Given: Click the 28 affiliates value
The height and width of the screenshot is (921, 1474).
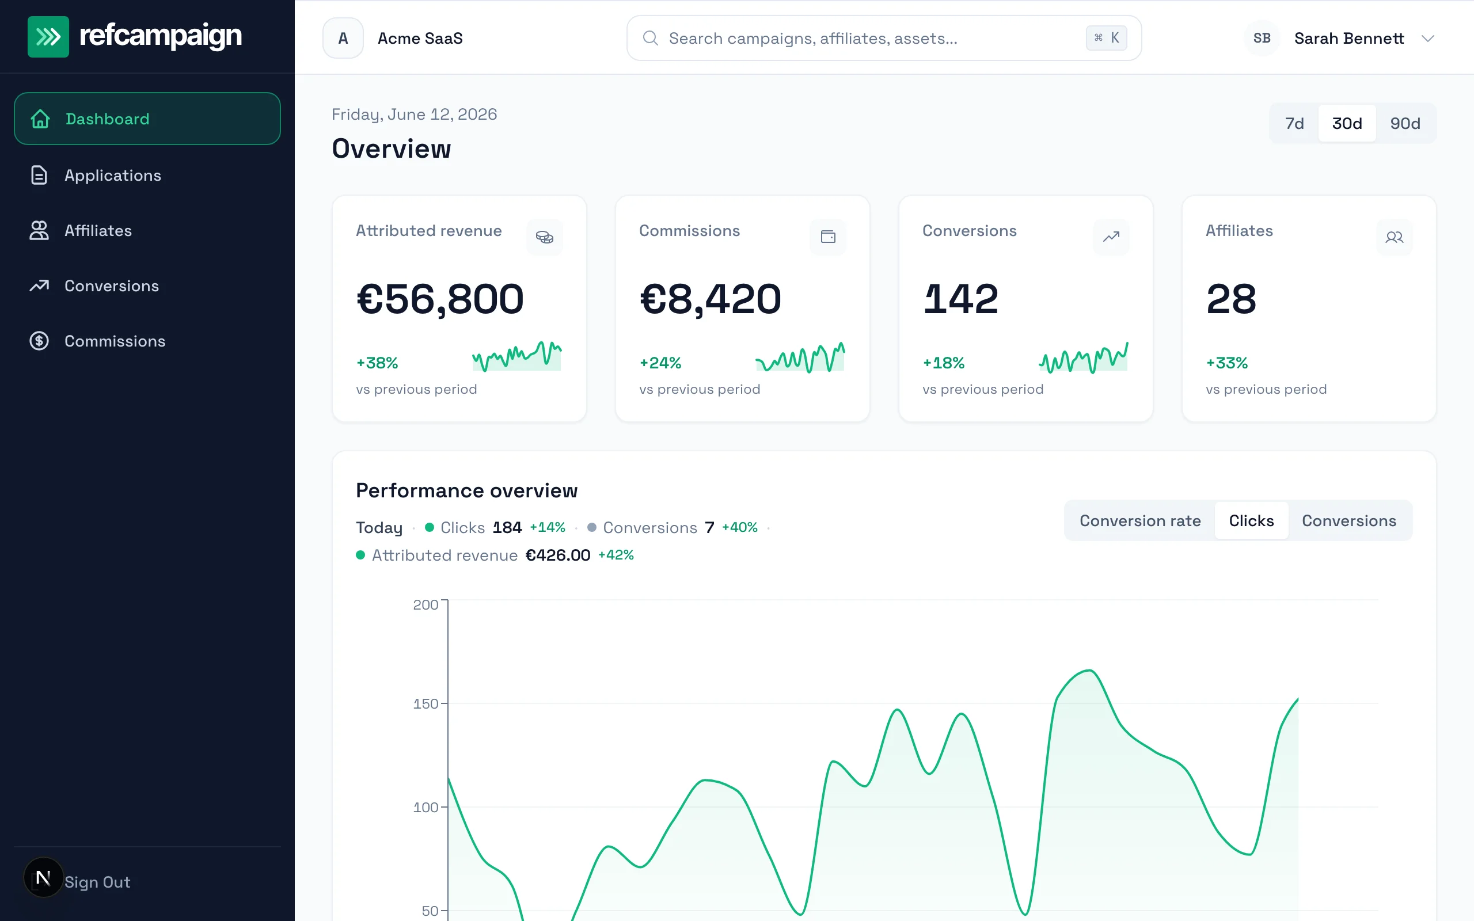Looking at the screenshot, I should [x=1231, y=299].
